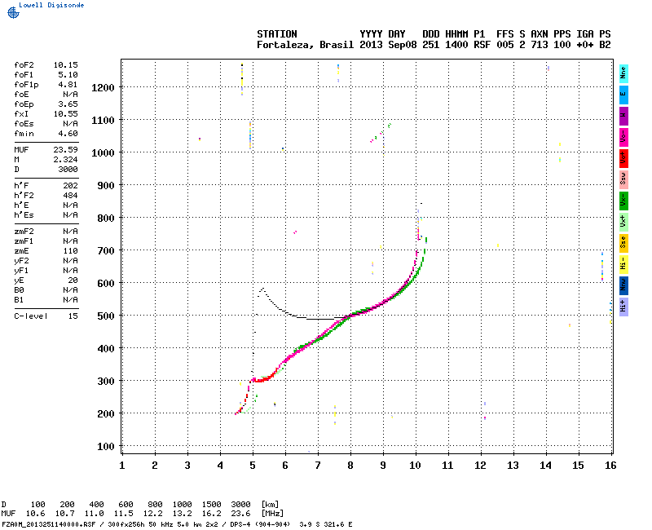This screenshot has height=530, width=652.
Task: Click the 500 km height axis label
Action: pos(106,316)
